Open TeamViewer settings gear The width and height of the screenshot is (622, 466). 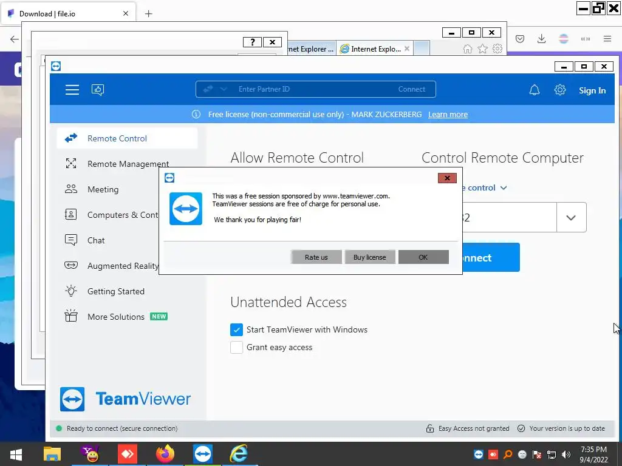pos(559,90)
